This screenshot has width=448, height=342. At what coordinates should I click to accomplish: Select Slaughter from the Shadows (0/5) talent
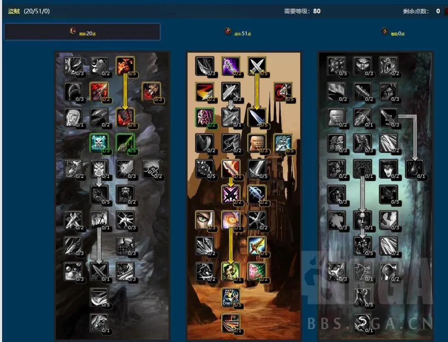pyautogui.click(x=362, y=297)
